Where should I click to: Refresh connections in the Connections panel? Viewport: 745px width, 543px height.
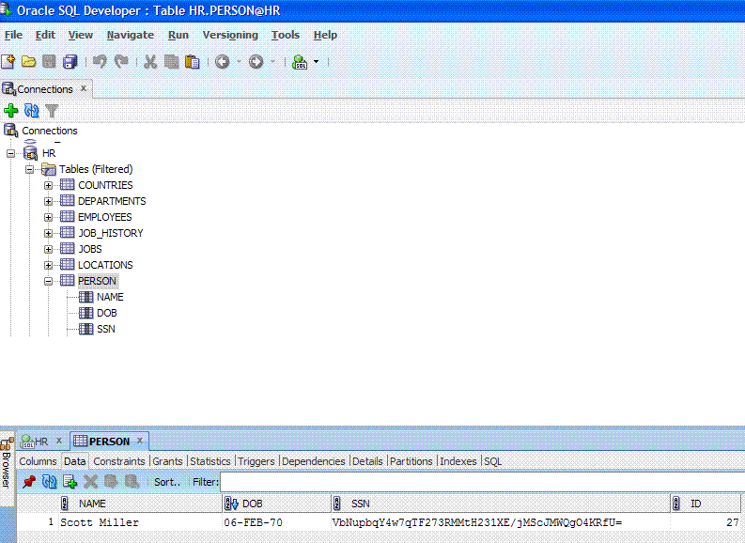point(31,111)
